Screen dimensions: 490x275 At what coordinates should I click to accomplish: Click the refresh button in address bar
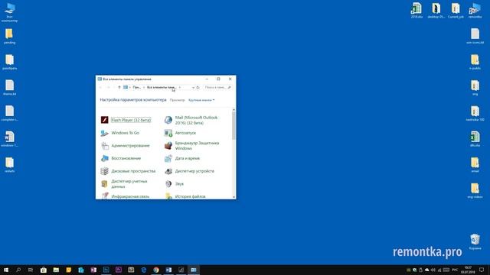coord(198,88)
